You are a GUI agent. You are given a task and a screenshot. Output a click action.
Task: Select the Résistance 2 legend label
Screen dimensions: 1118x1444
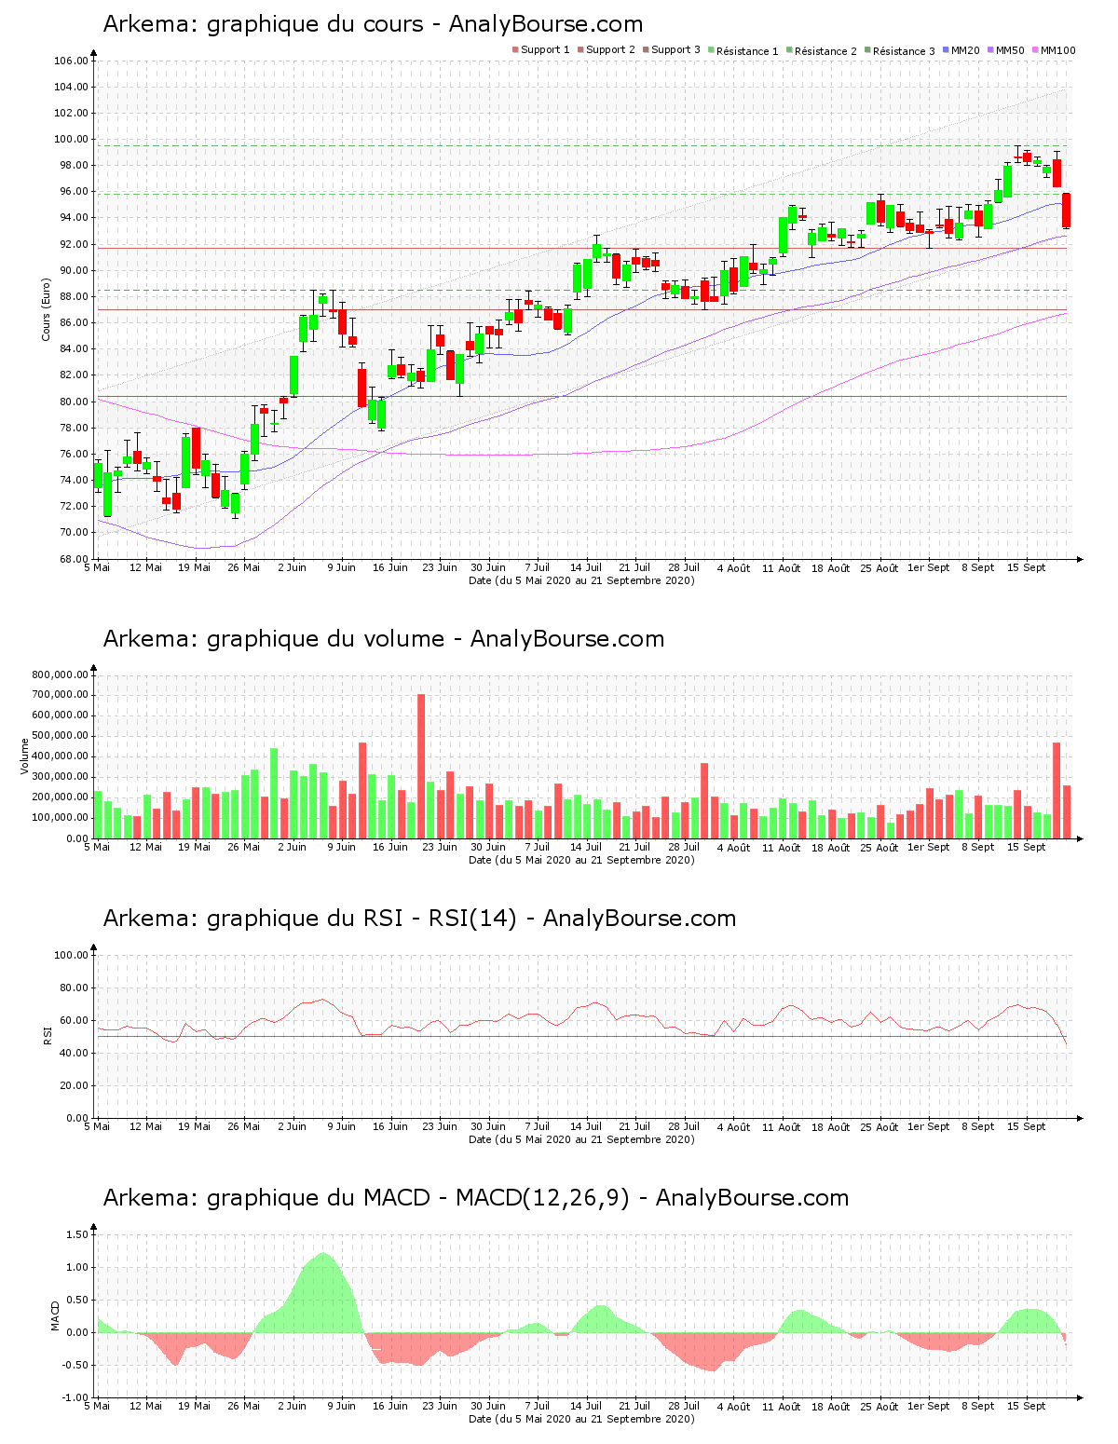825,51
